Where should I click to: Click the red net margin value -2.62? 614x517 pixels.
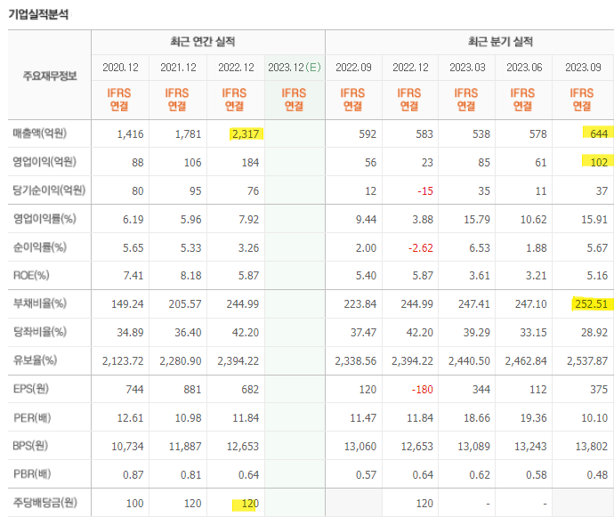tap(421, 248)
